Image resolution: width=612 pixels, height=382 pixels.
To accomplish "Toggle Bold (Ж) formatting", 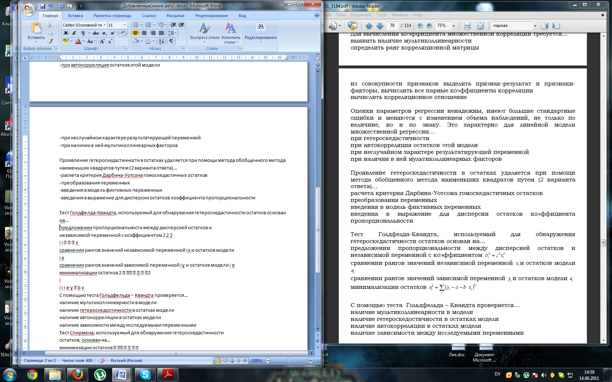I will (x=66, y=33).
